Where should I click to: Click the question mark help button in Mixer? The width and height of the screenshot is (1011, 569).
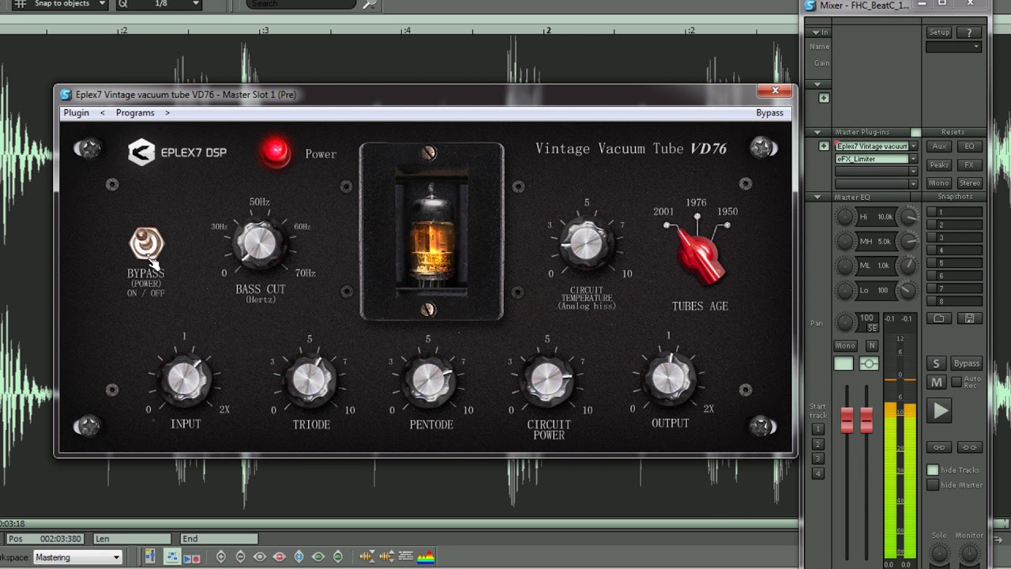click(970, 32)
